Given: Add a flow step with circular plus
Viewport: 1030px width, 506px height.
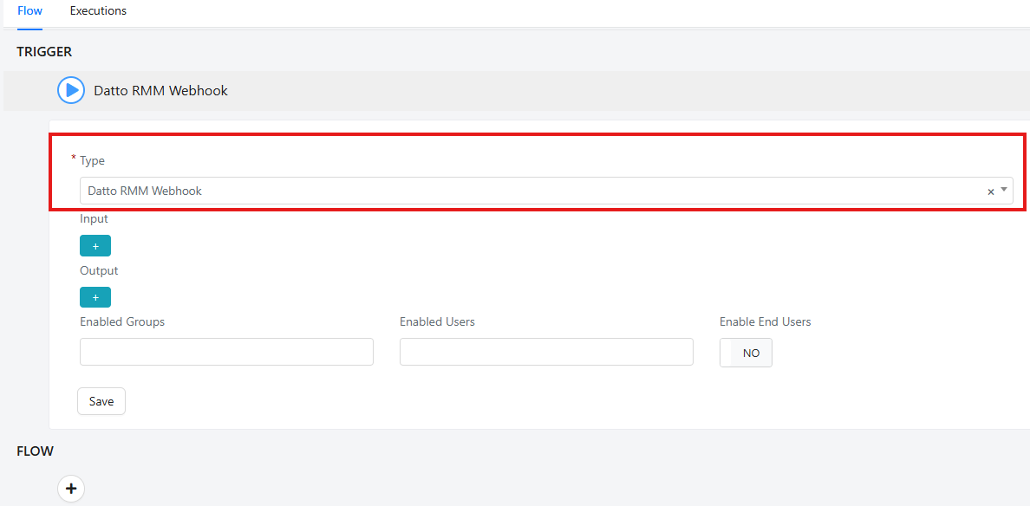Looking at the screenshot, I should [71, 489].
